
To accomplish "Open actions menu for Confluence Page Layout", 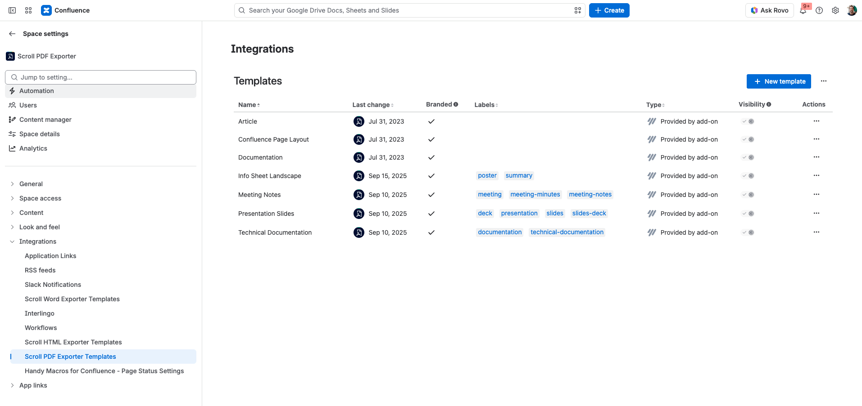I will click(x=817, y=139).
